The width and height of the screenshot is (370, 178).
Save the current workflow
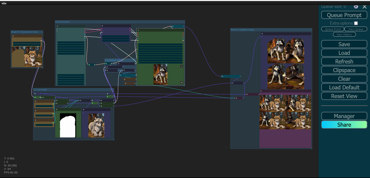tap(344, 44)
